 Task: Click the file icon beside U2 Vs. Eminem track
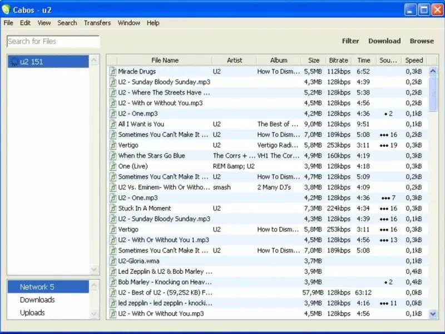point(113,187)
